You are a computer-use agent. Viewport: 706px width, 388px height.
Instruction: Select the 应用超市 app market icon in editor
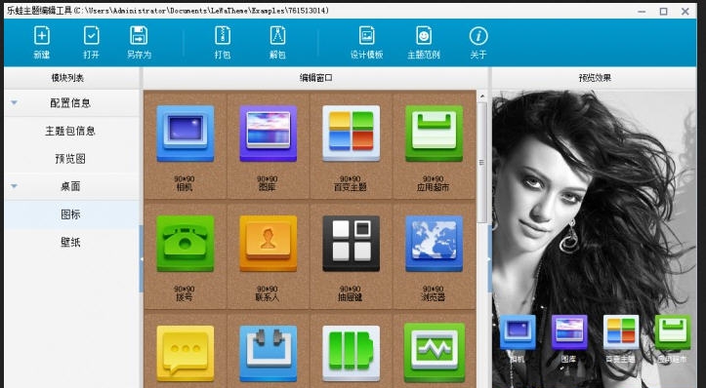434,134
